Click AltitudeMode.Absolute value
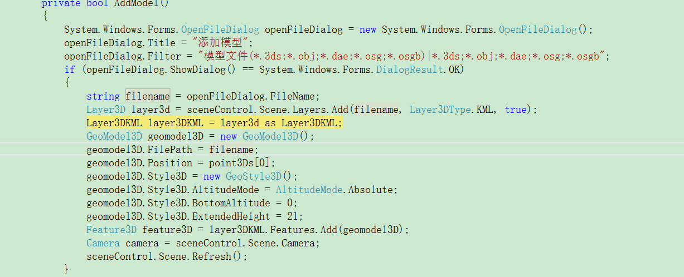This screenshot has width=684, height=277. point(337,190)
